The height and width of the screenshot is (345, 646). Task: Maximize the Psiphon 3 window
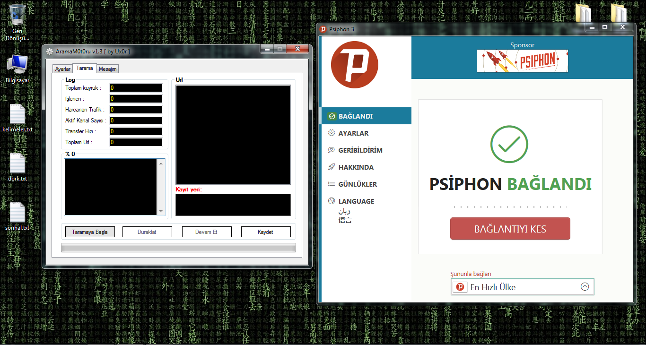coord(605,27)
